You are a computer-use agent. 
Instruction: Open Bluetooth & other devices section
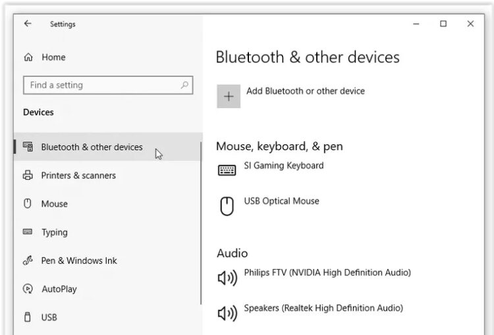click(92, 147)
